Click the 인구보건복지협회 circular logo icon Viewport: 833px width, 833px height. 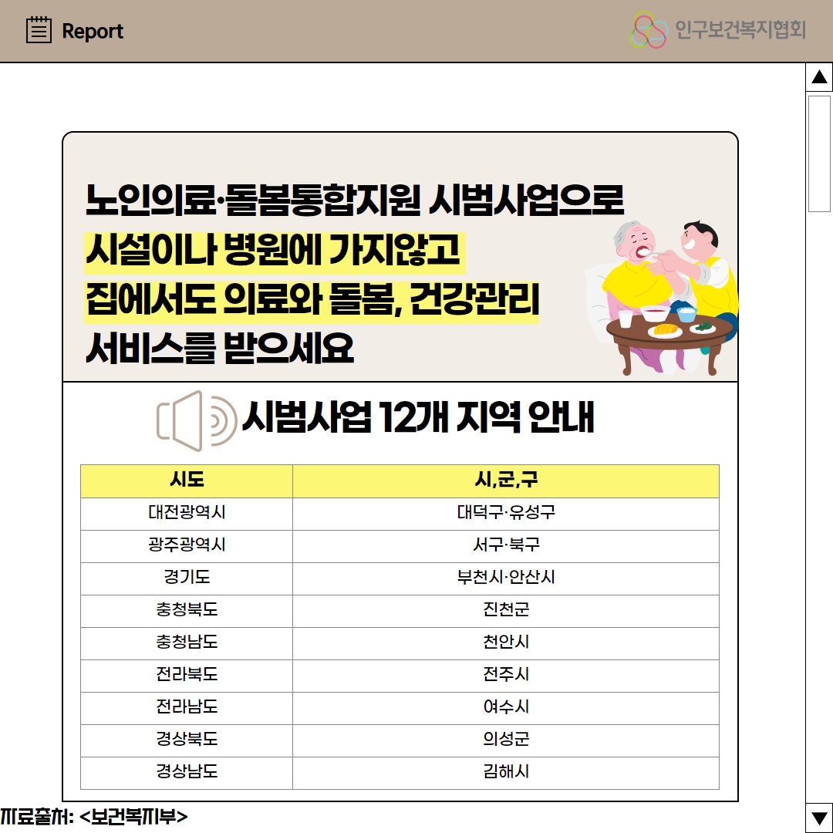pos(649,30)
